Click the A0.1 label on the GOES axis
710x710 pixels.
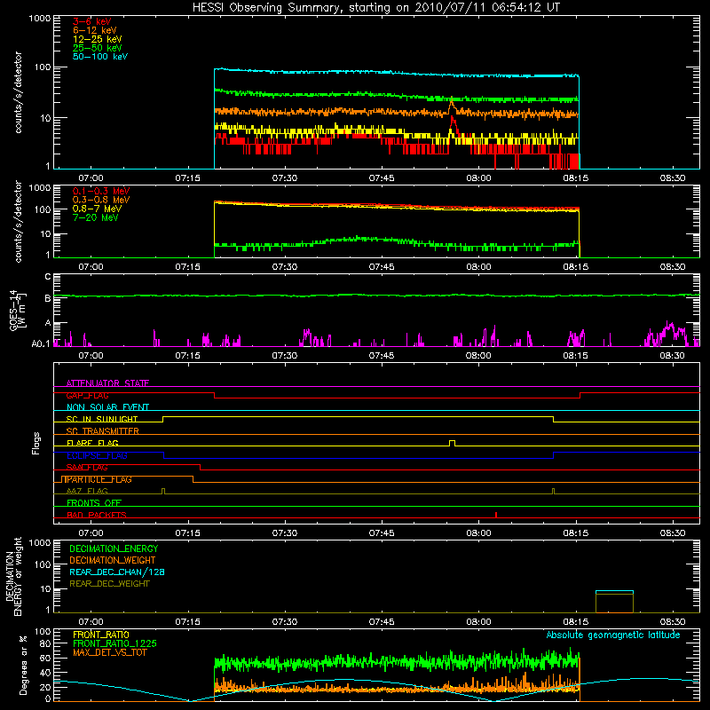tap(41, 343)
